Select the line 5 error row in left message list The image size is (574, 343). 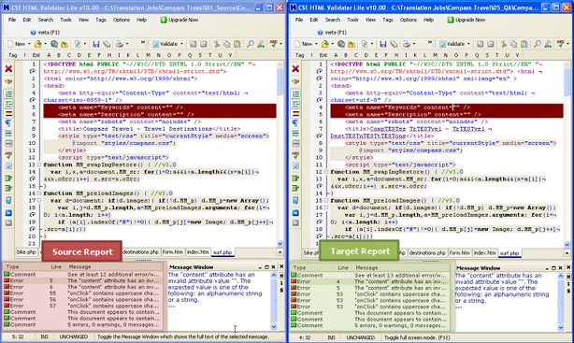click(x=83, y=280)
